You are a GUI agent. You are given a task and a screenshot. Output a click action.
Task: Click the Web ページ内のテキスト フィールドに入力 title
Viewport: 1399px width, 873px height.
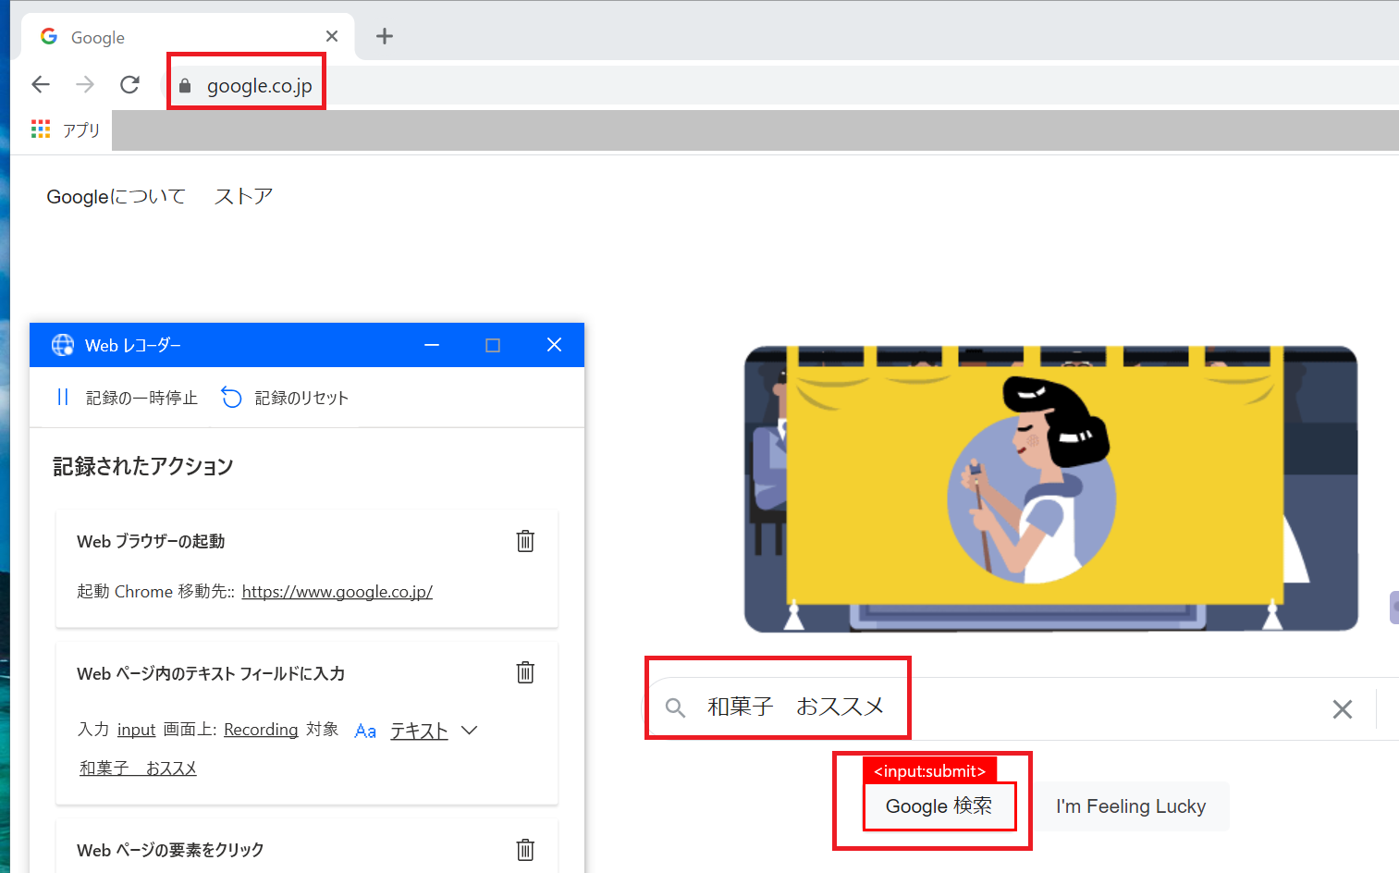pos(211,674)
